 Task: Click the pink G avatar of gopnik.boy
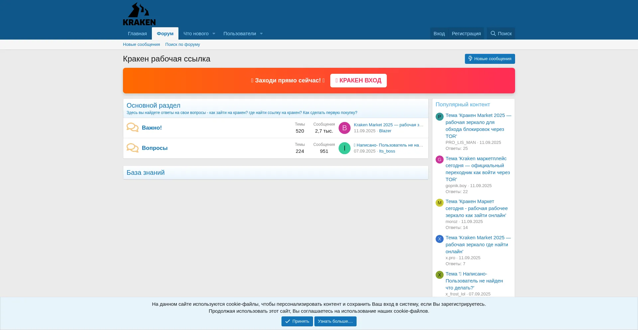click(x=440, y=160)
